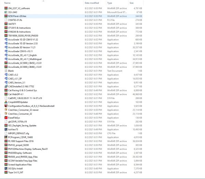Screen dimensions: 205x179
Task: Select CatDVR_1.06.02.00.01 11-14-07.s19 file
Action: [x=25, y=98]
